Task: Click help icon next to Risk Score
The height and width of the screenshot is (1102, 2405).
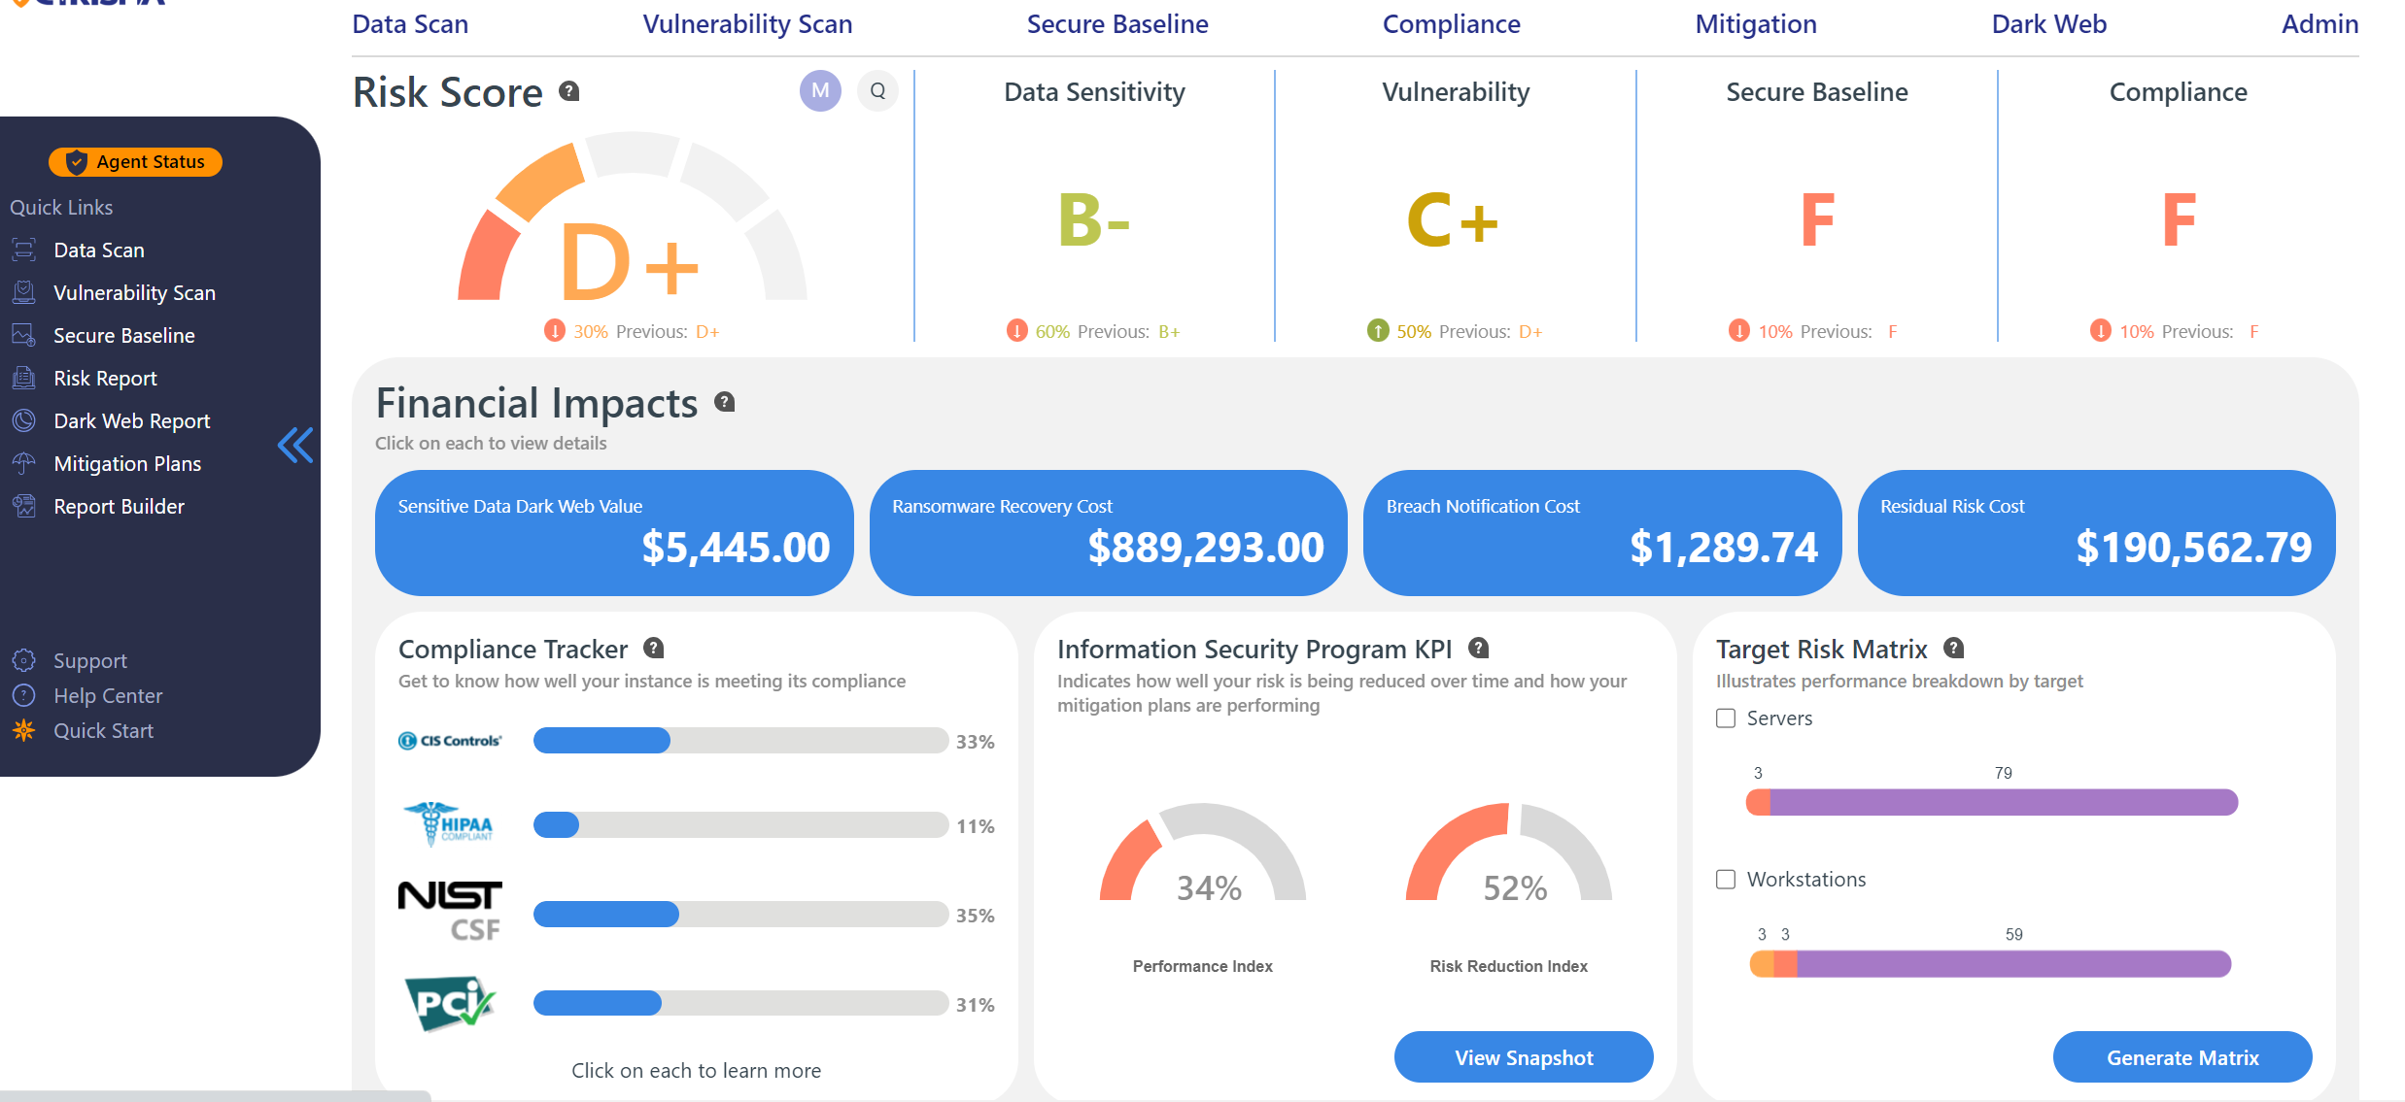Action: 569,91
